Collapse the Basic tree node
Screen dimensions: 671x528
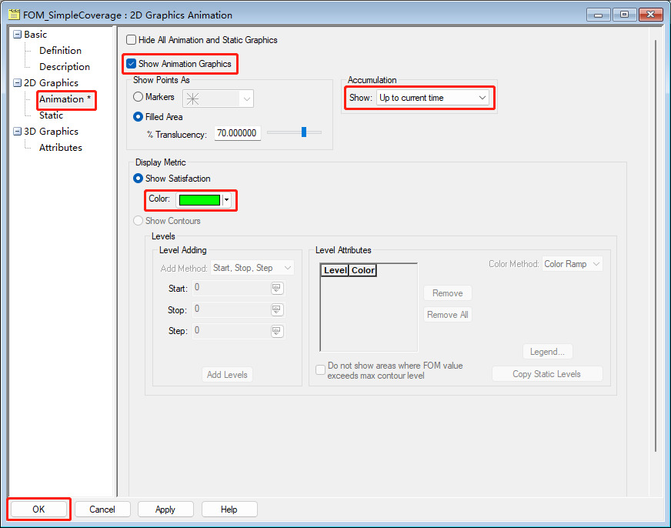click(x=17, y=35)
